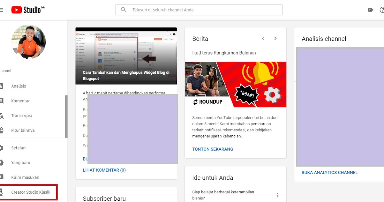Open Fitur lainnya in the sidebar

pos(23,130)
